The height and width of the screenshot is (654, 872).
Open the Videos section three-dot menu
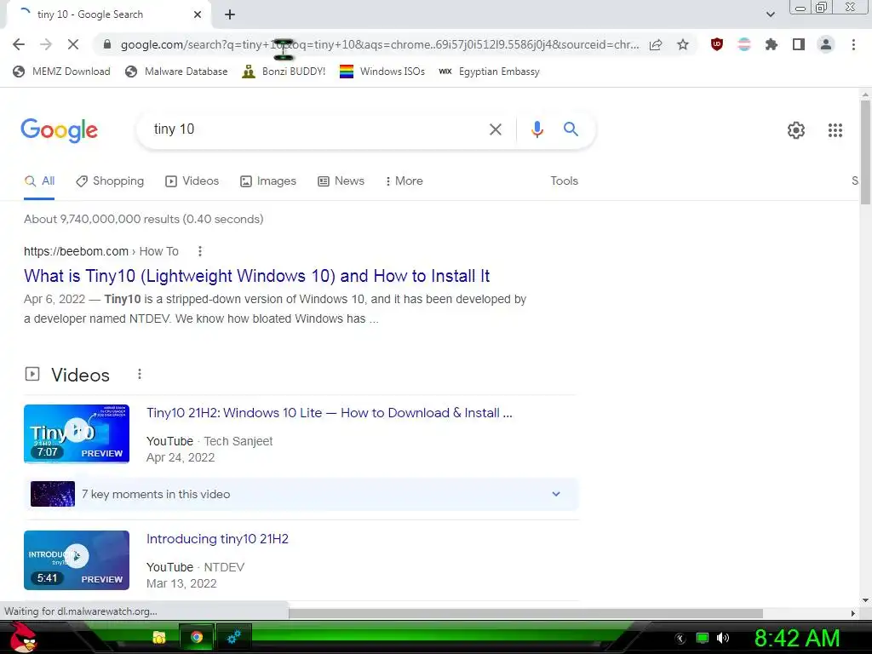point(140,375)
